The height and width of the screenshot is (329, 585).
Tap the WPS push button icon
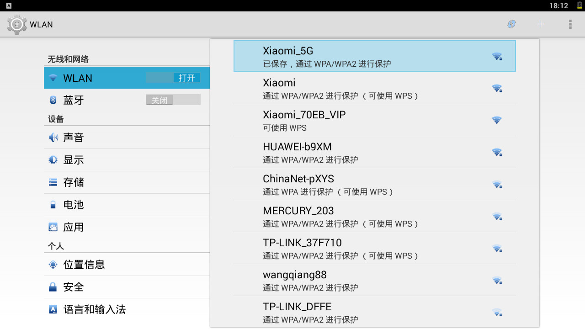pos(511,24)
